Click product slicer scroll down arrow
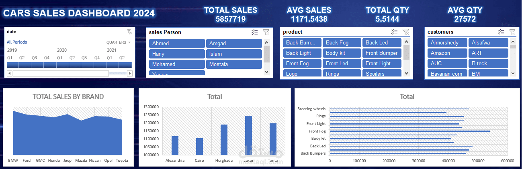This screenshot has width=522, height=169. coord(406,73)
